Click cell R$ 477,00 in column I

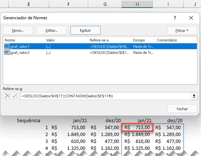pyautogui.click(x=168, y=141)
